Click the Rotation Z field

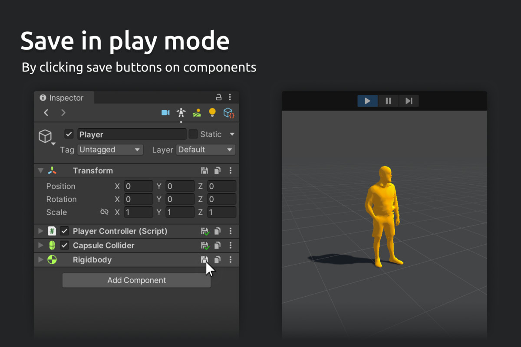tap(222, 200)
